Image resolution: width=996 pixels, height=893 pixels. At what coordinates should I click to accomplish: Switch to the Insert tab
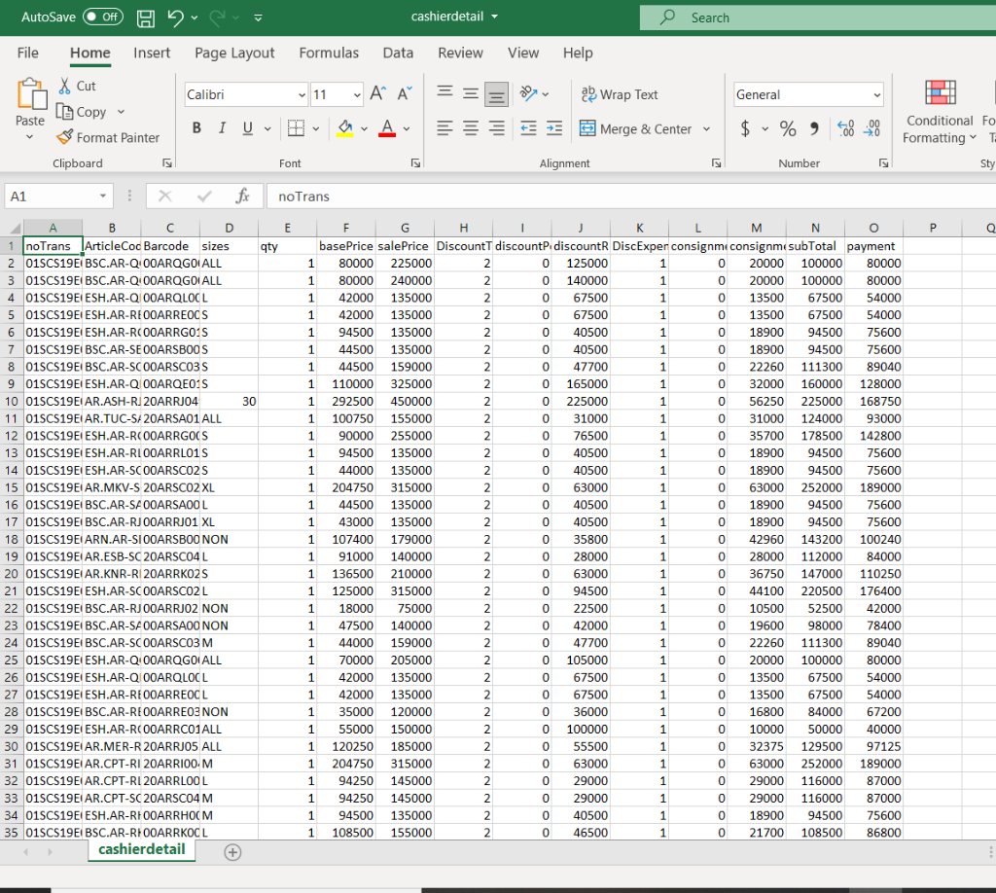(x=152, y=54)
